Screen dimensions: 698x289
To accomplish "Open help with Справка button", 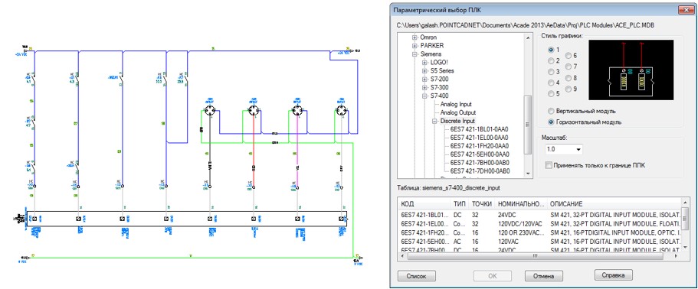I will (614, 274).
